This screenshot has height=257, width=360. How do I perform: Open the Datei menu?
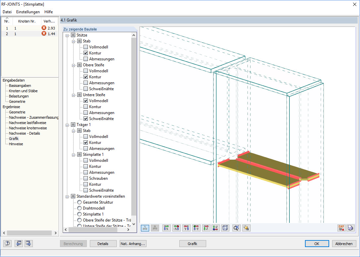point(7,12)
